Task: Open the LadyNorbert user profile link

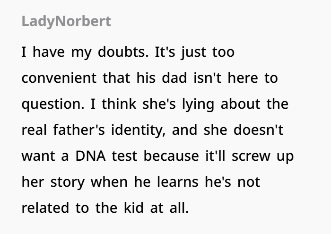Action: [x=66, y=22]
